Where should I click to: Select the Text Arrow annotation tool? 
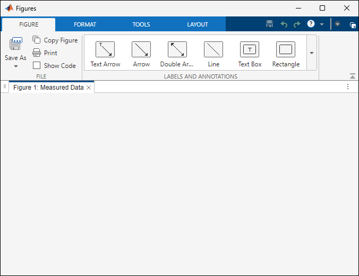point(105,54)
